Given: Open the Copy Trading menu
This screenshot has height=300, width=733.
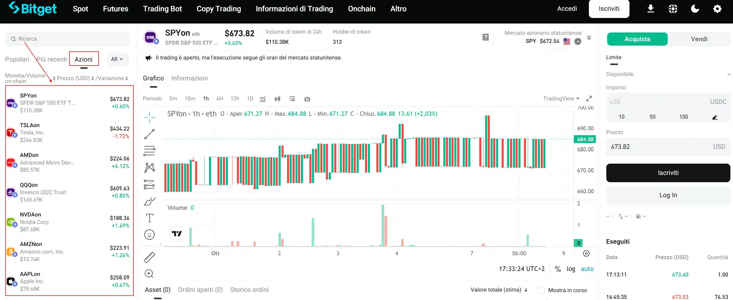Looking at the screenshot, I should pyautogui.click(x=219, y=9).
